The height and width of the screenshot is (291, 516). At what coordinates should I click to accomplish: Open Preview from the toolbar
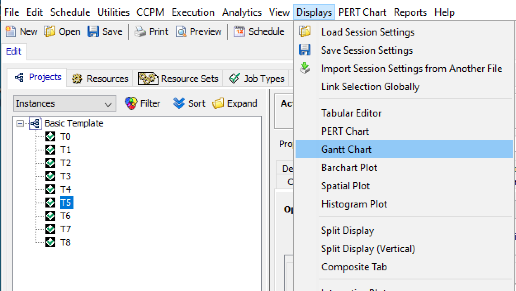point(181,31)
